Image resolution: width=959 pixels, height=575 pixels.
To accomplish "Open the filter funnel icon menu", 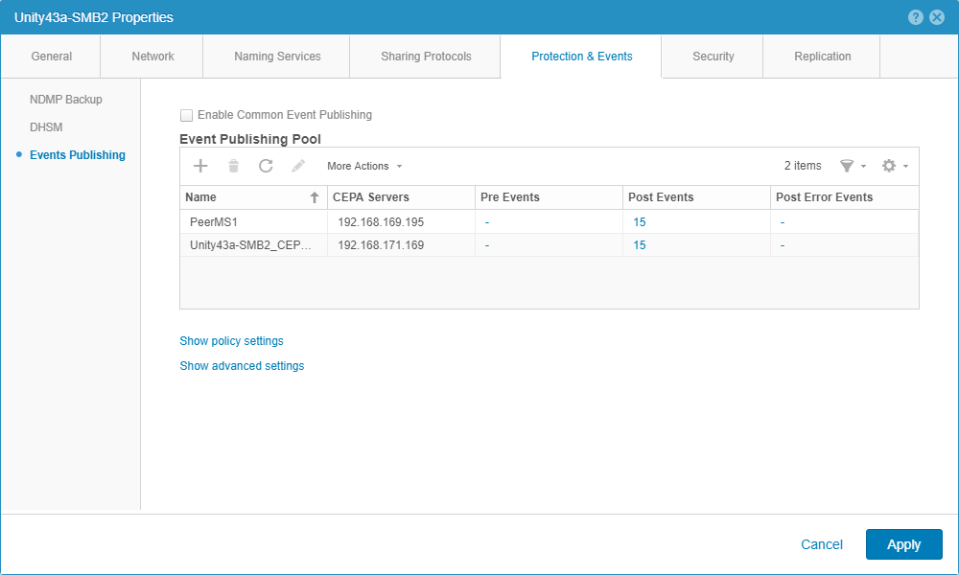I will coord(851,166).
